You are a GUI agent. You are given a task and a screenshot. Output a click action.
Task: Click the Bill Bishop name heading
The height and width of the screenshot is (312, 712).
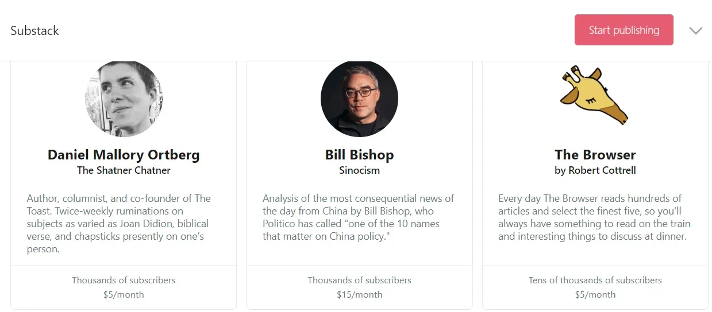[x=359, y=155]
